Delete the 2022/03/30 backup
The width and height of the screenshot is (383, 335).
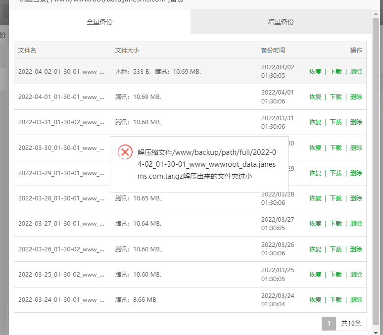pyautogui.click(x=356, y=148)
